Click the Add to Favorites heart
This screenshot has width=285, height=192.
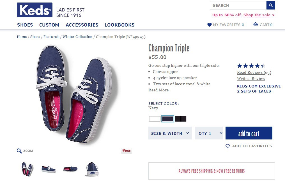pos(227,146)
